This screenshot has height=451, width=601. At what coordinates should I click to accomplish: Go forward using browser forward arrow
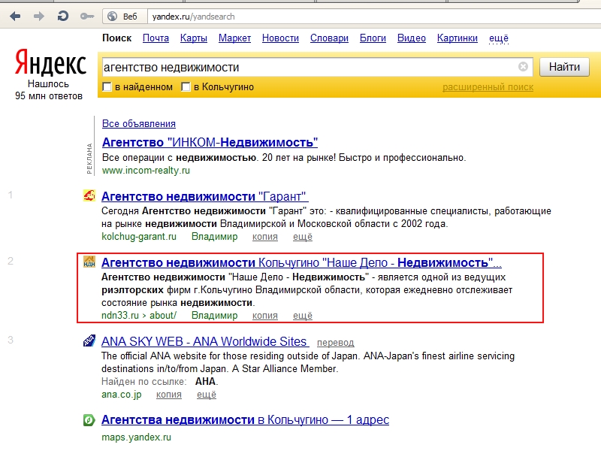click(x=39, y=17)
